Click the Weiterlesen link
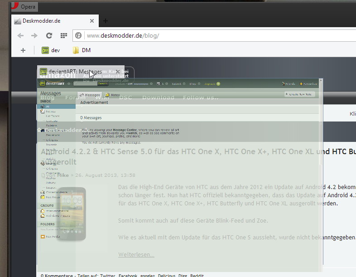The image size is (356, 277). pyautogui.click(x=136, y=254)
